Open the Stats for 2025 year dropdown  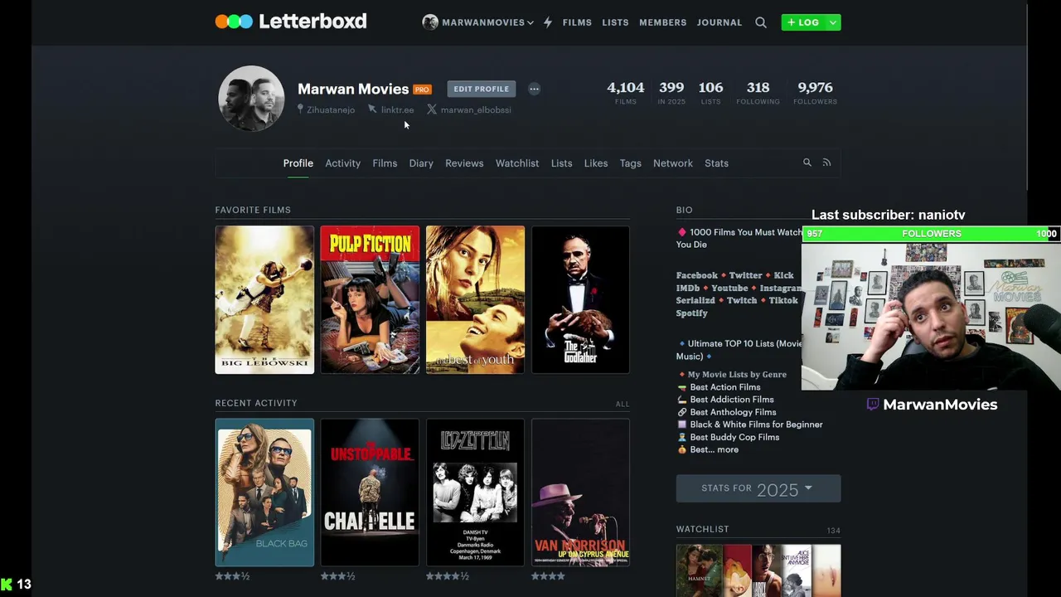(758, 488)
